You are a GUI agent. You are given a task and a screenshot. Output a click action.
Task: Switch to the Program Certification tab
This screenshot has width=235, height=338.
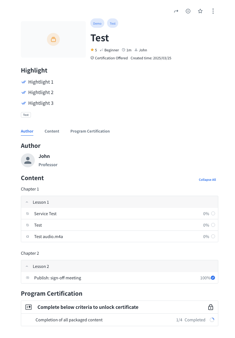click(90, 131)
